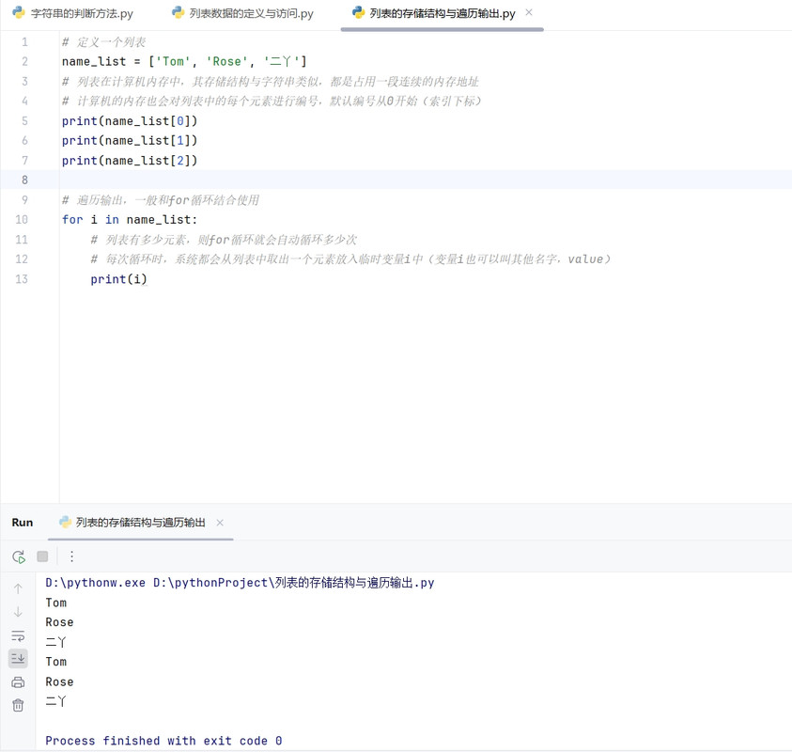
Task: Place cursor on empty line 8
Action: coord(425,180)
